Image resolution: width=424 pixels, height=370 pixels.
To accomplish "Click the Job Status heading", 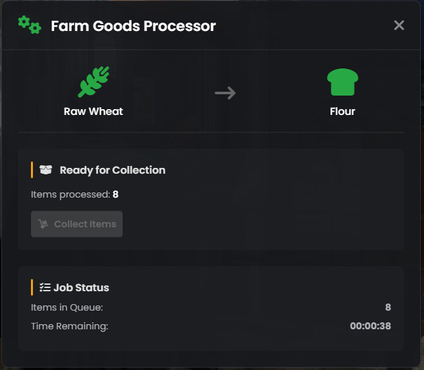I will 81,288.
